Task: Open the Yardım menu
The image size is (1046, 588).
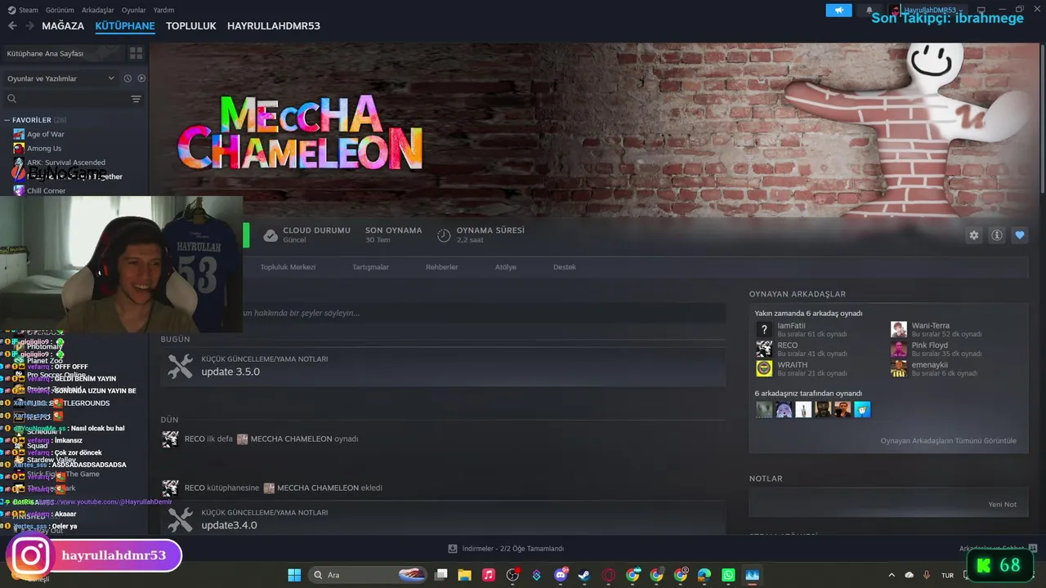Action: pos(163,10)
